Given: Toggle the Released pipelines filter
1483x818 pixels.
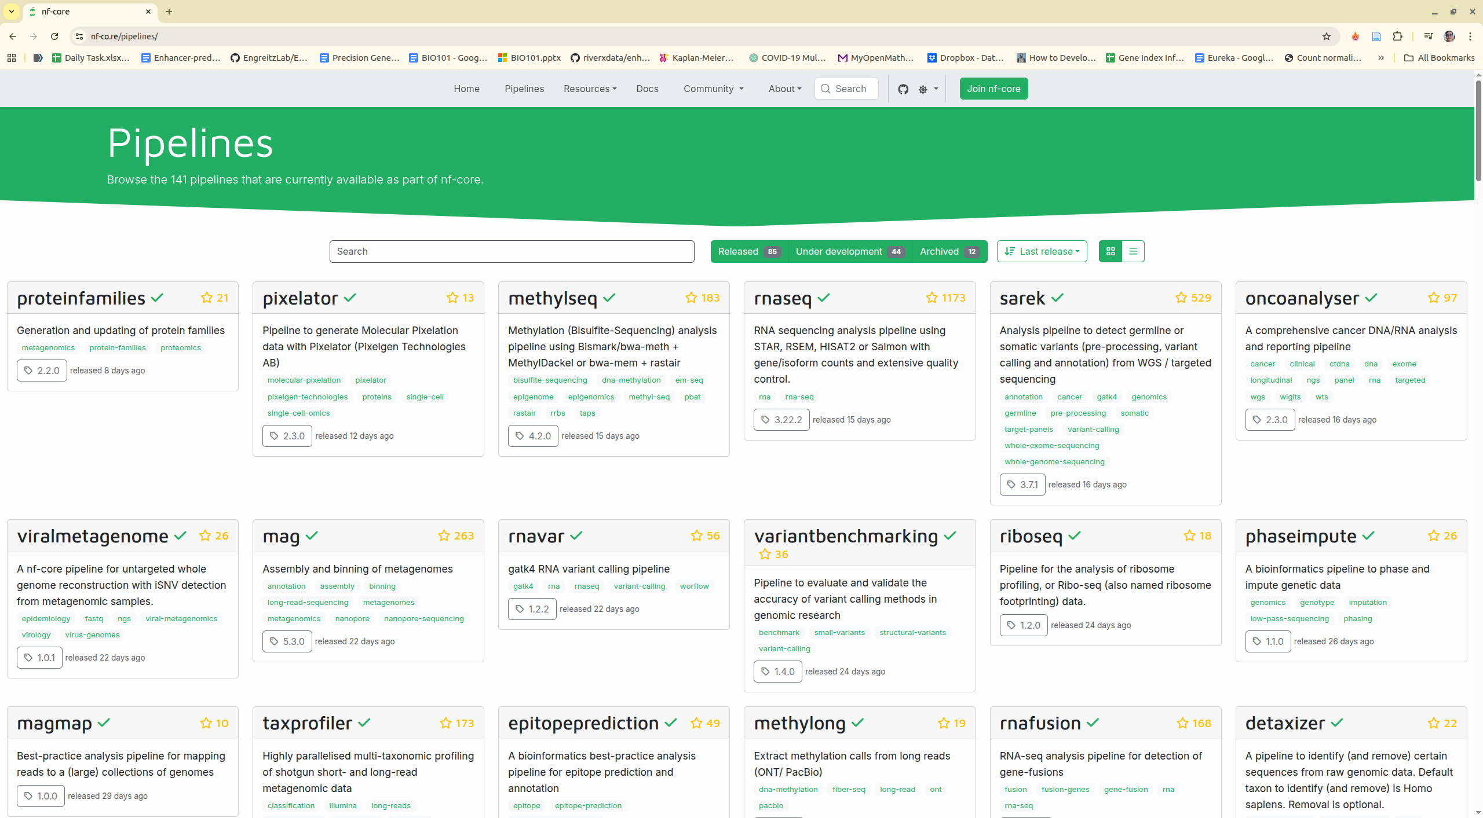Looking at the screenshot, I should click(748, 251).
